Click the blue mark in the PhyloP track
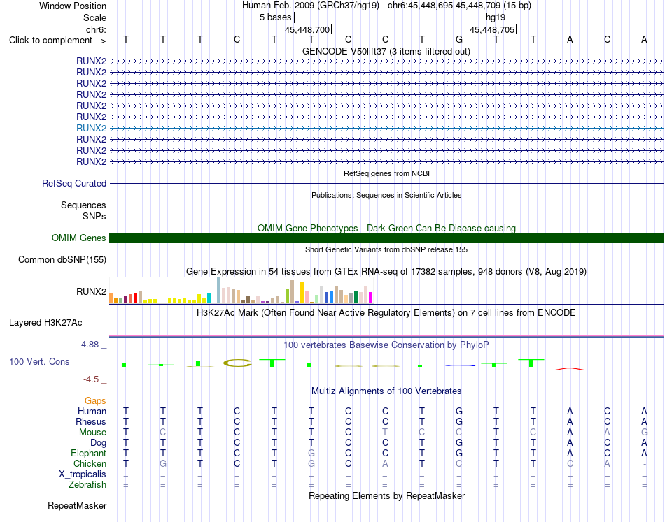665x522 pixels. (460, 365)
